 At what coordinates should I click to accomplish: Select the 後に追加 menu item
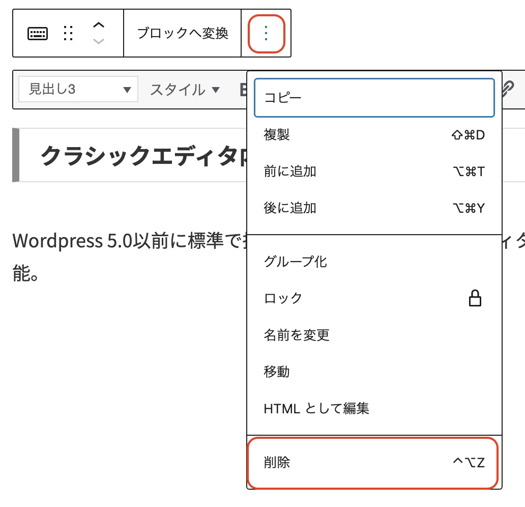pos(374,208)
